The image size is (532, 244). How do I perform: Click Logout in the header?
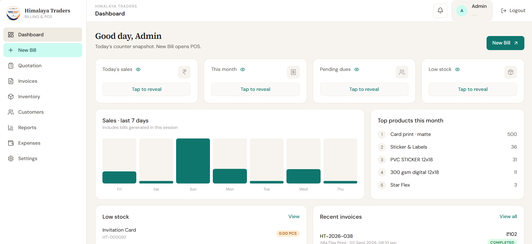[x=513, y=11]
